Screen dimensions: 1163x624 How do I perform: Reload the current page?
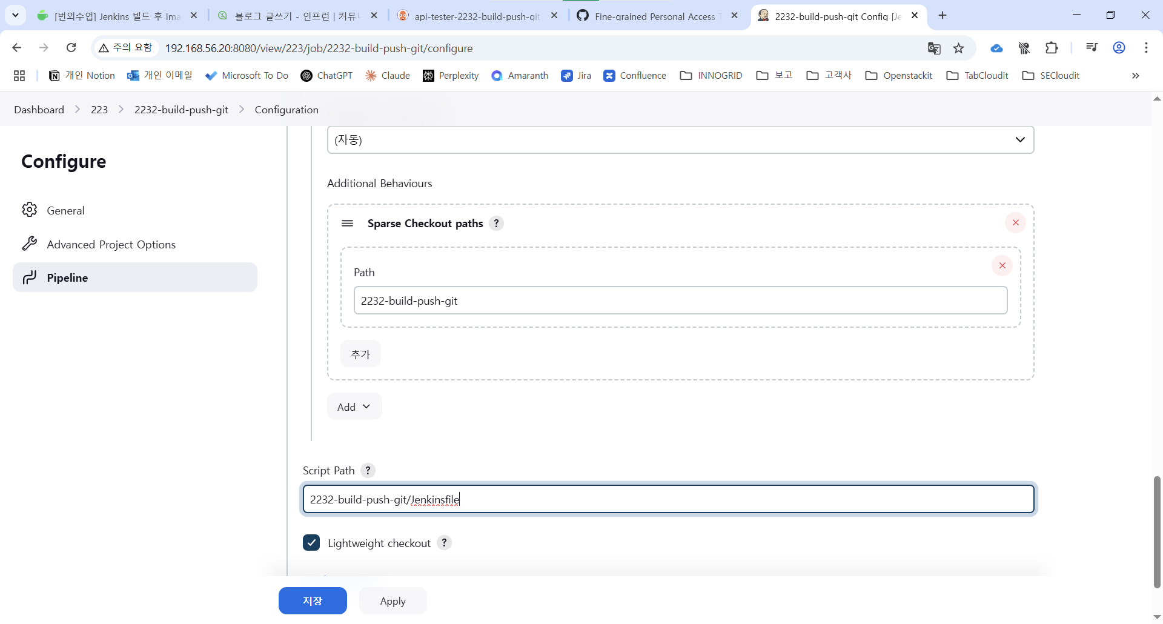[71, 48]
